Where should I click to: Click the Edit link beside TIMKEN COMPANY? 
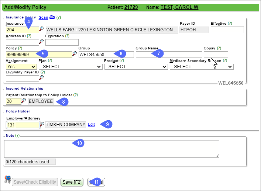91,125
